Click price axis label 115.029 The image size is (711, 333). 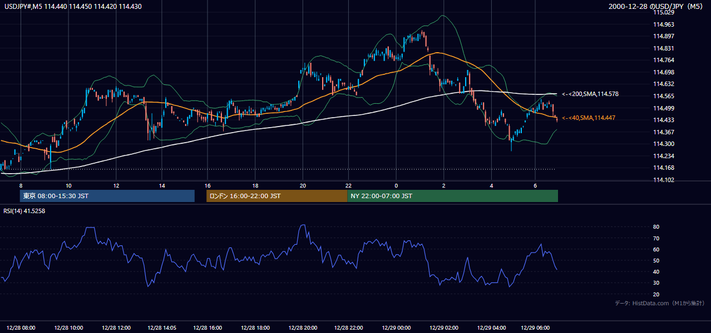pos(664,12)
